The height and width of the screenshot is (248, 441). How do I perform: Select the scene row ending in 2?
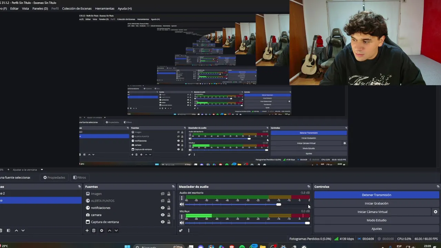click(x=40, y=194)
